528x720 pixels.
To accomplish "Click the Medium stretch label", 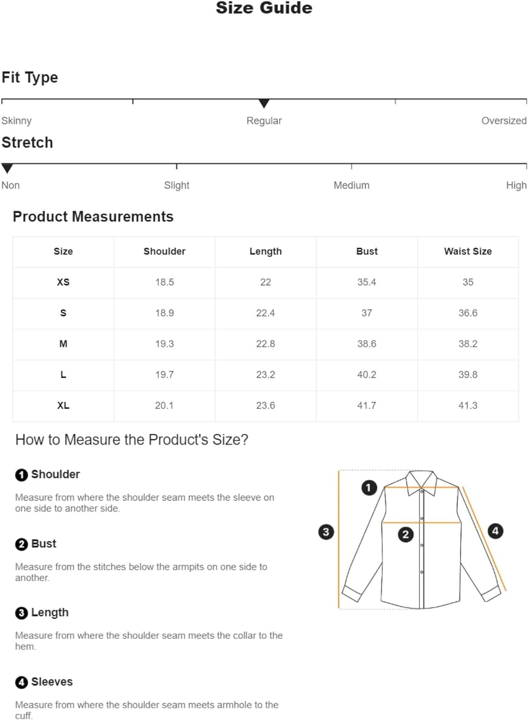I will 351,185.
